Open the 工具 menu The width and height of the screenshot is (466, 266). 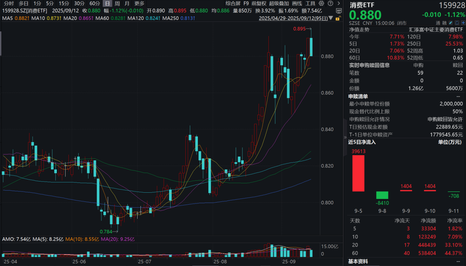(311, 4)
